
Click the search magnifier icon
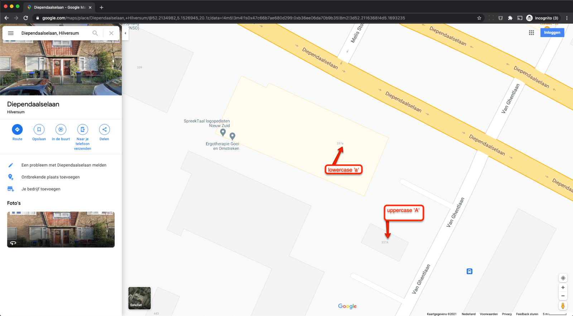click(95, 33)
